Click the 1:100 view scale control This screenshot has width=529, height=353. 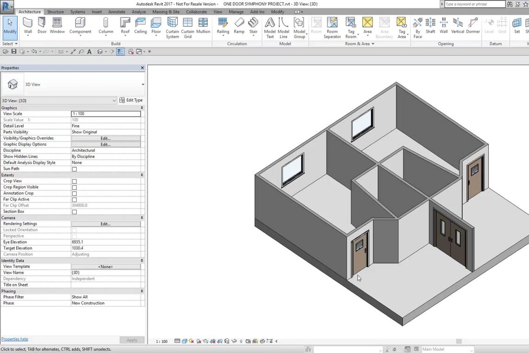pyautogui.click(x=161, y=340)
